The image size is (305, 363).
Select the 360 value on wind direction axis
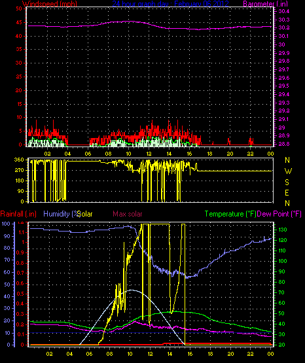[x=19, y=160]
